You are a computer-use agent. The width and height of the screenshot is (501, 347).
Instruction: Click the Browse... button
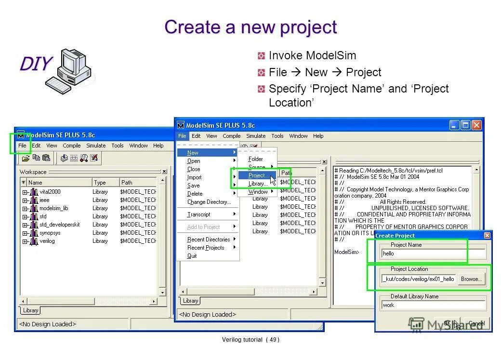(x=471, y=279)
